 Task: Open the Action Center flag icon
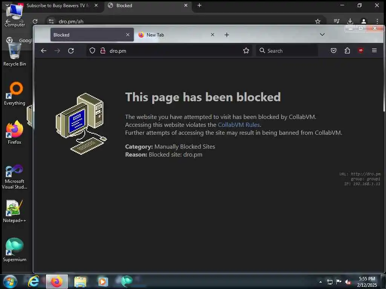[x=339, y=282]
